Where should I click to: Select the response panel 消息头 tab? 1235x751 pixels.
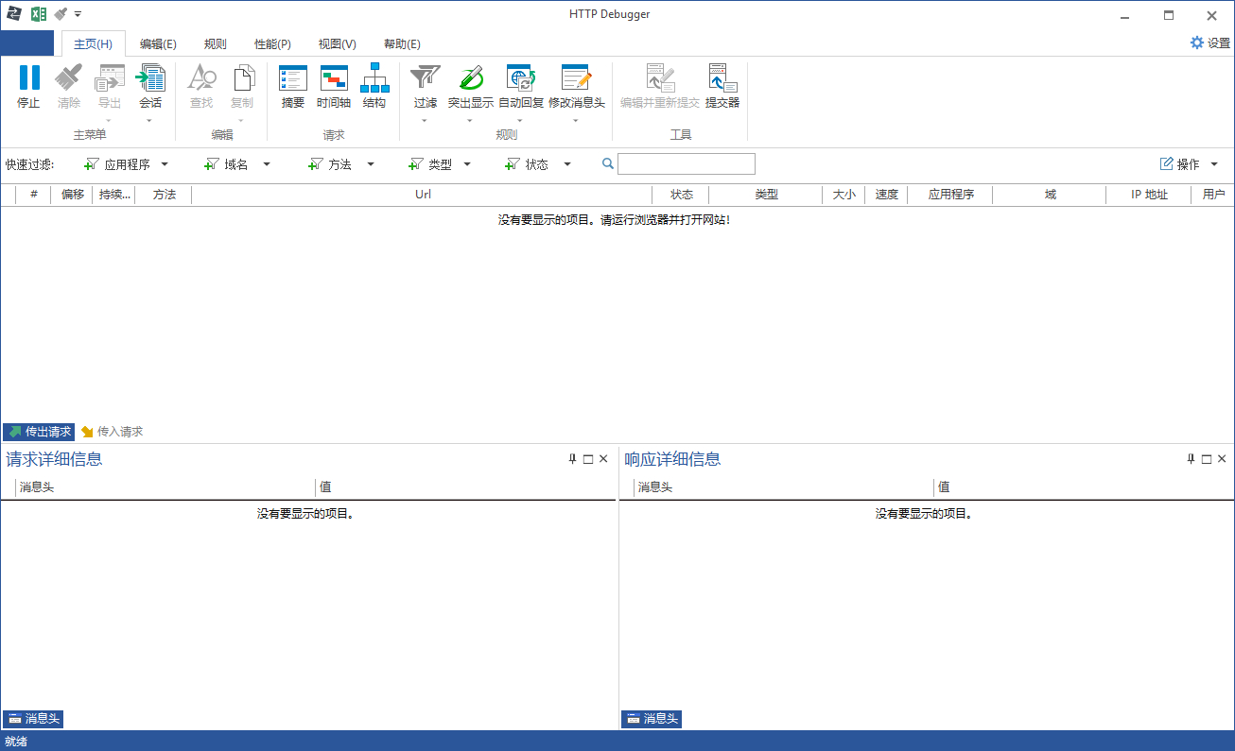pos(652,719)
